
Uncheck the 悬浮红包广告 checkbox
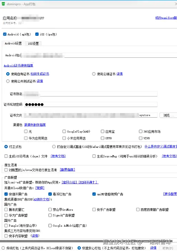(x=50, y=194)
